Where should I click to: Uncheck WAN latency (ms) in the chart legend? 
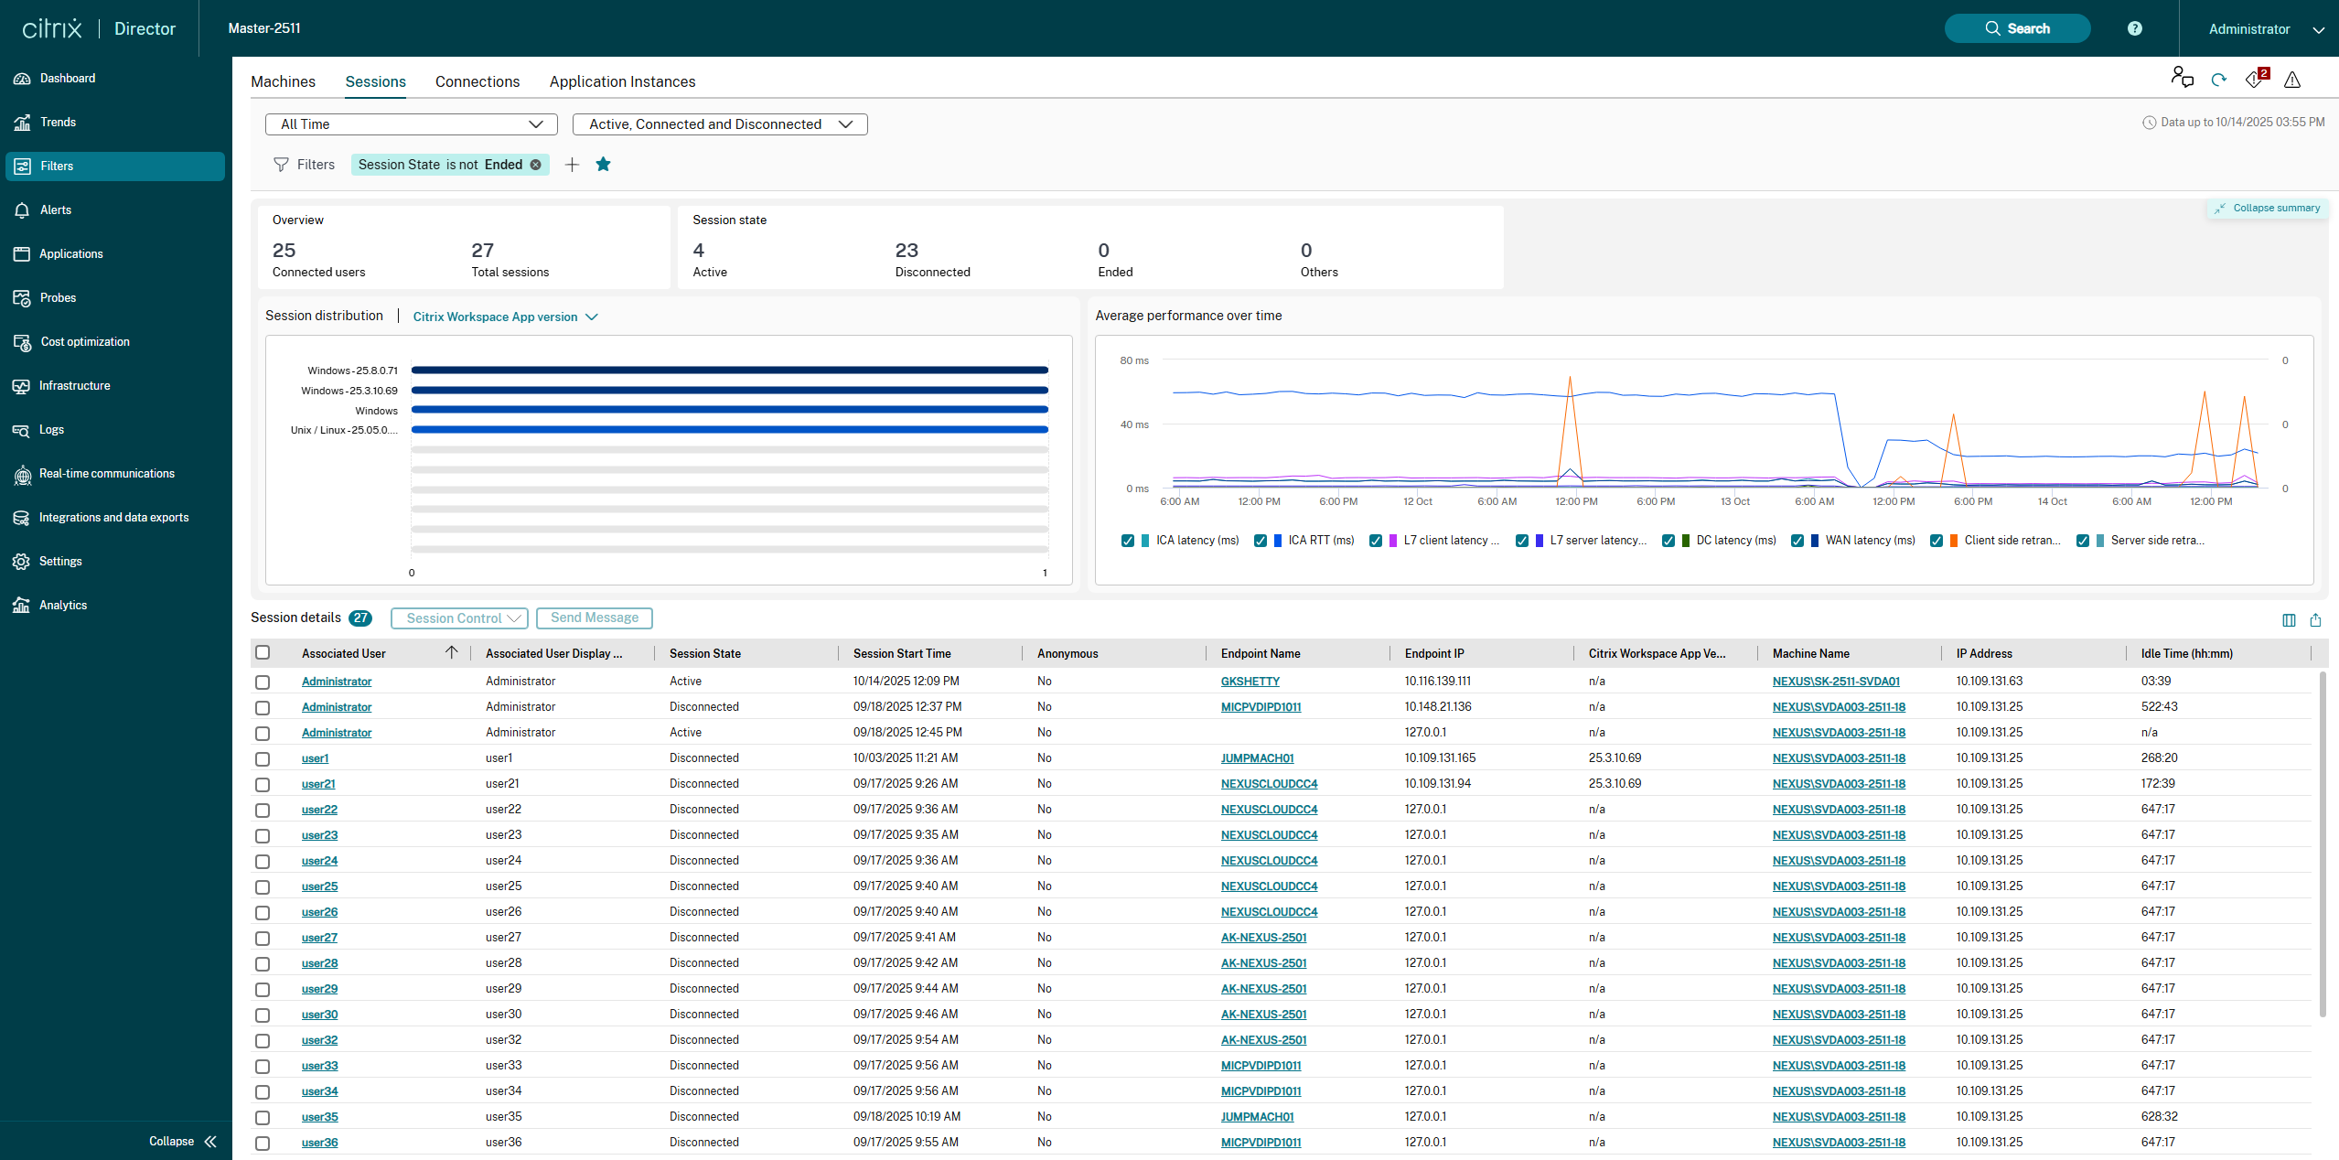pos(1797,541)
